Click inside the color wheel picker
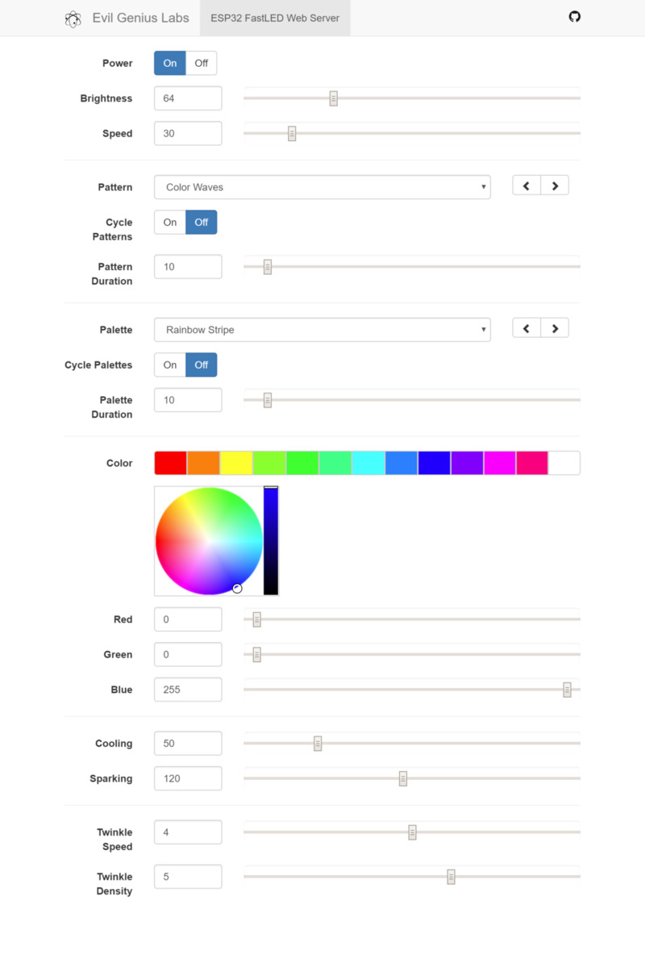Screen dimensions: 645x959 [x=209, y=541]
